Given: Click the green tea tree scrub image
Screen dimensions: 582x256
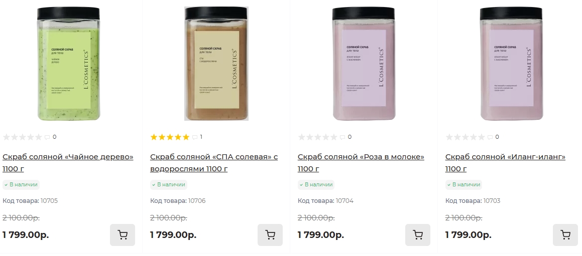Looking at the screenshot, I should click(68, 63).
